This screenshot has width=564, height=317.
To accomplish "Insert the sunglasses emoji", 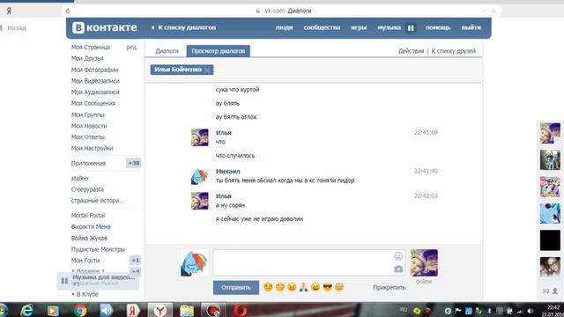I will click(x=327, y=287).
